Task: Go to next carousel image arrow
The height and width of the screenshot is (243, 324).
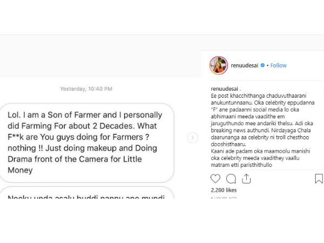Action: coord(192,138)
